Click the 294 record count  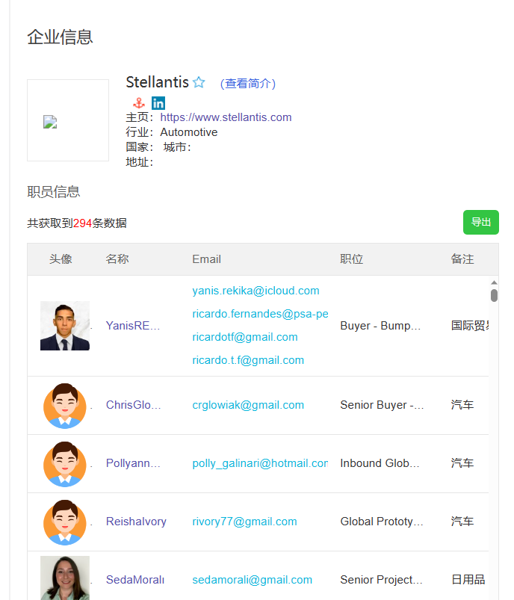(x=82, y=223)
